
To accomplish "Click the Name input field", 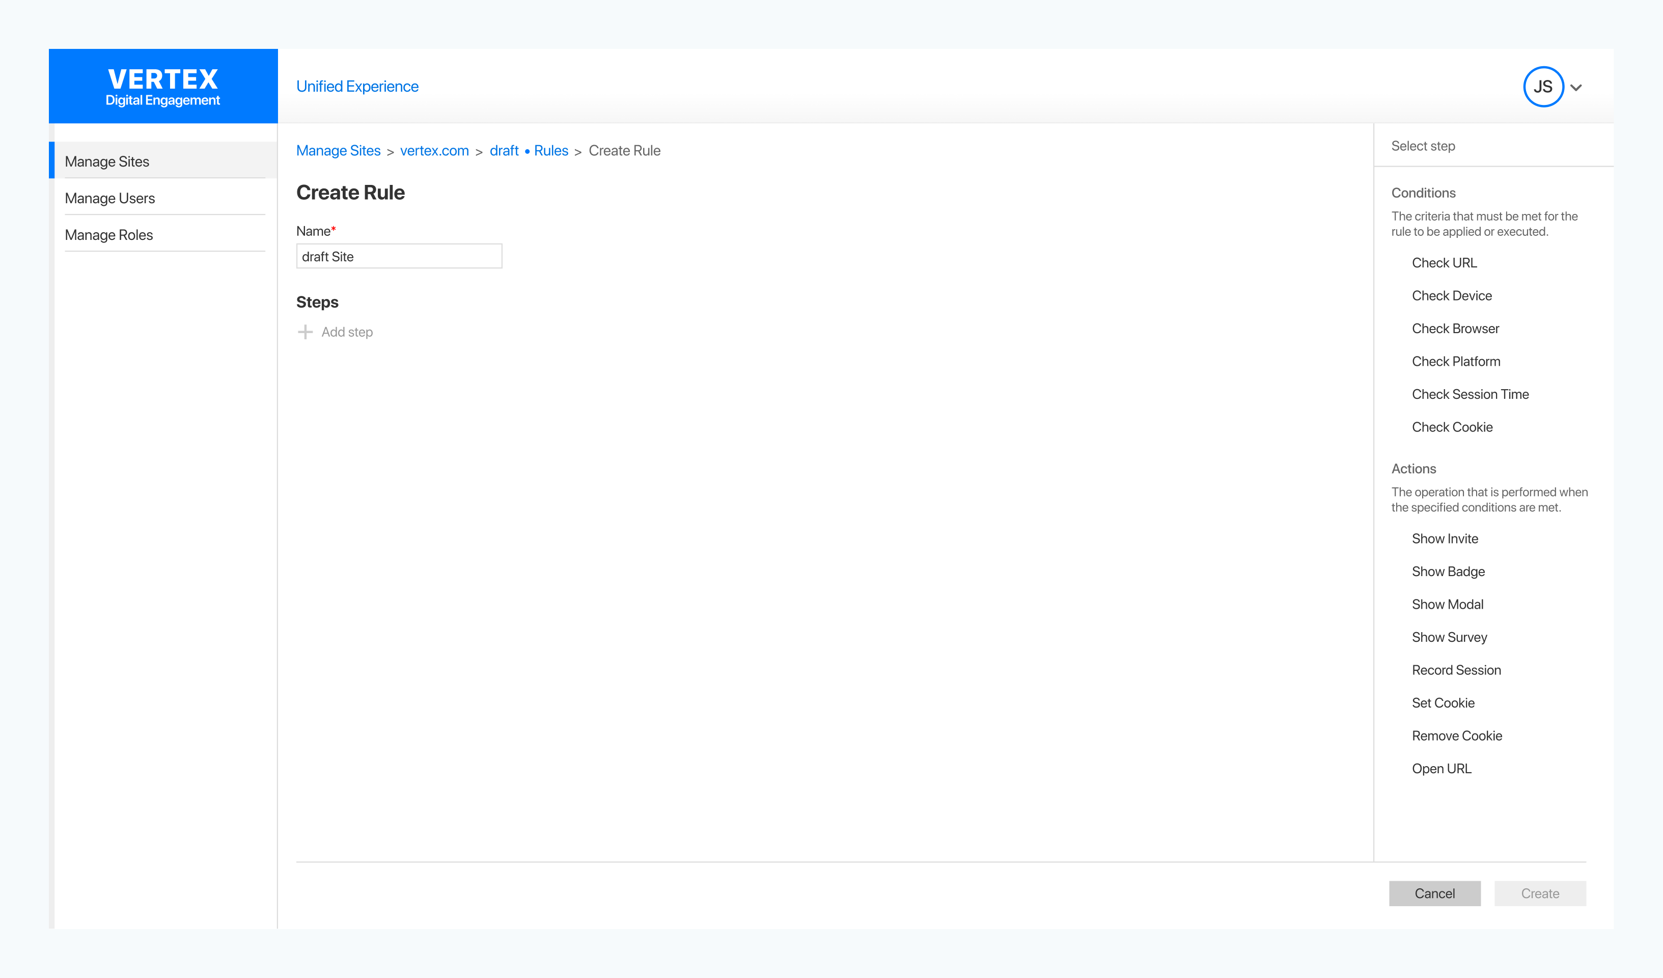I will tap(399, 256).
